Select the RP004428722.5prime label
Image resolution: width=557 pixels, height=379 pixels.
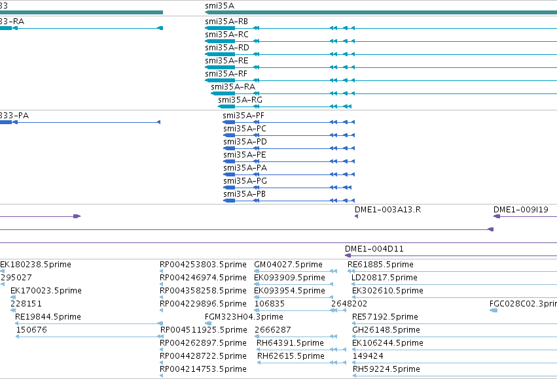[203, 356]
